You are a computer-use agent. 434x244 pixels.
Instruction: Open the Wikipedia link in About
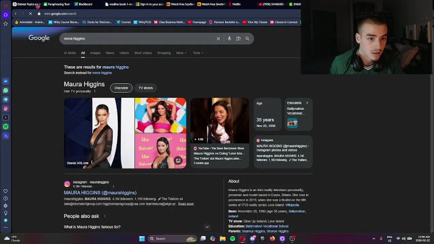point(292,205)
